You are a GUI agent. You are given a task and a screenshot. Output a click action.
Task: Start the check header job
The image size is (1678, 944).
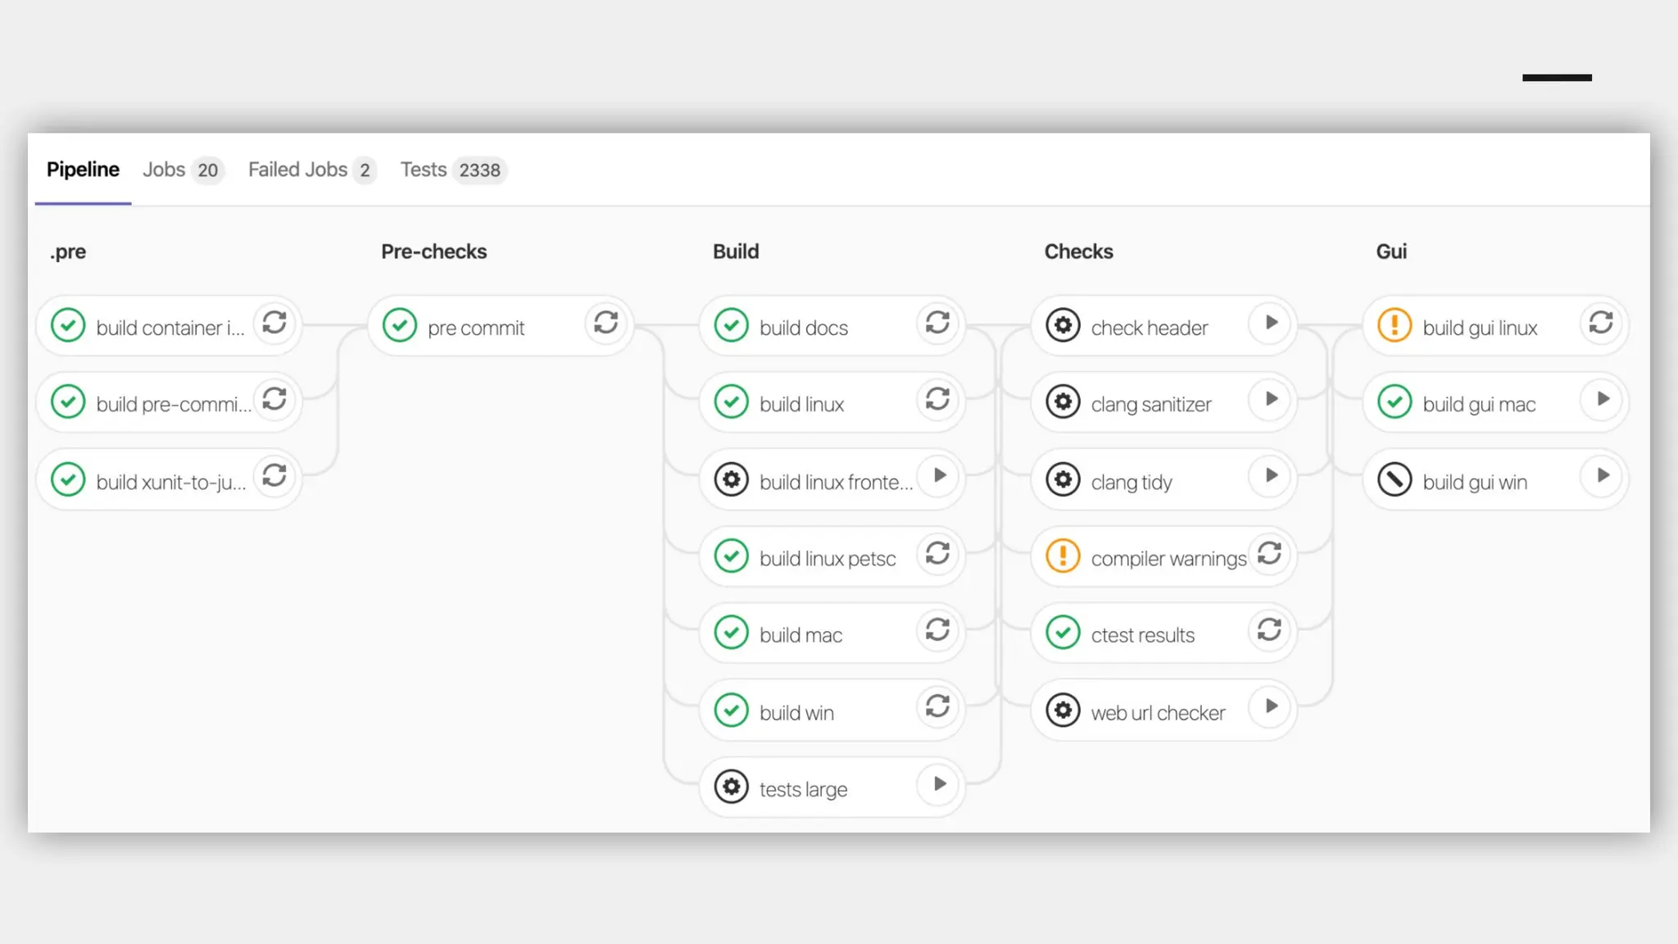(x=1271, y=323)
